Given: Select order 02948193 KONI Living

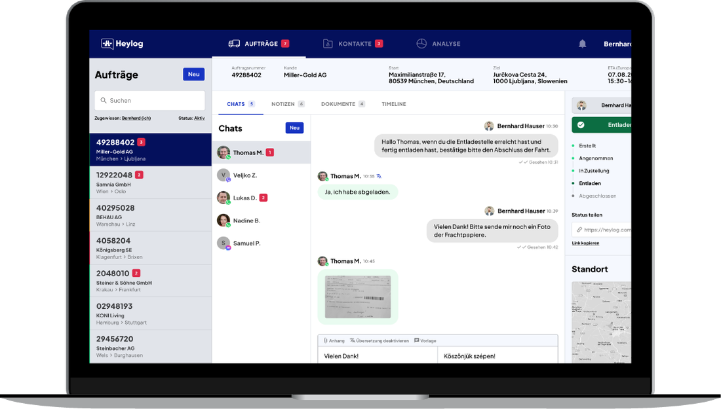Looking at the screenshot, I should click(150, 313).
